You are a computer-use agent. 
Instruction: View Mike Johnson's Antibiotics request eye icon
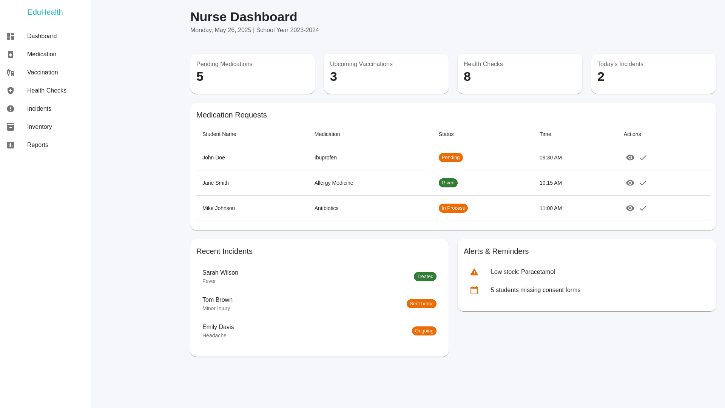click(630, 208)
